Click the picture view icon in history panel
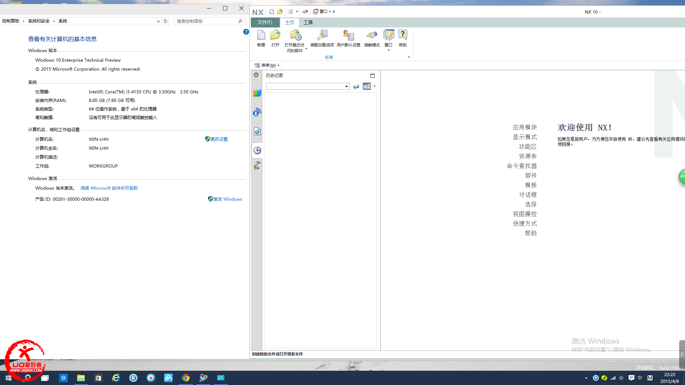Screen dimensions: 685x385 pyautogui.click(x=367, y=86)
